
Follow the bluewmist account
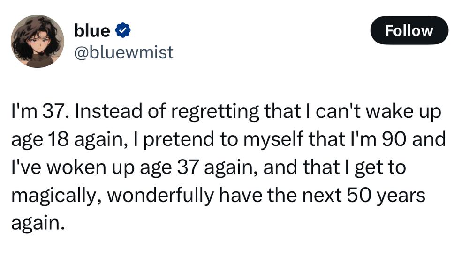[x=409, y=30]
